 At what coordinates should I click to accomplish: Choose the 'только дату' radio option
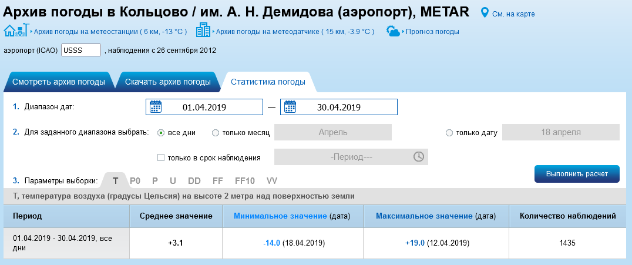tap(449, 133)
